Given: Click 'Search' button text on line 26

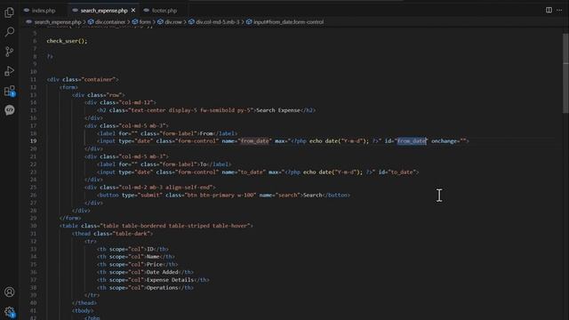Looking at the screenshot, I should (x=312, y=196).
